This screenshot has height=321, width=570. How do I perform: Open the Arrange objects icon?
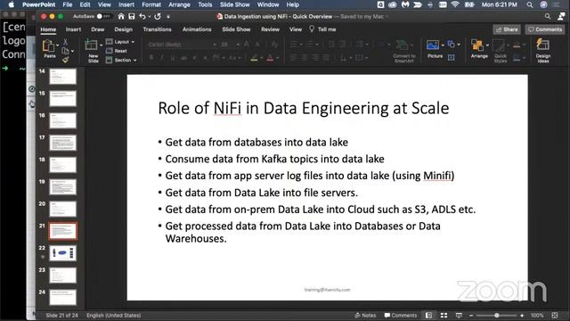477,45
